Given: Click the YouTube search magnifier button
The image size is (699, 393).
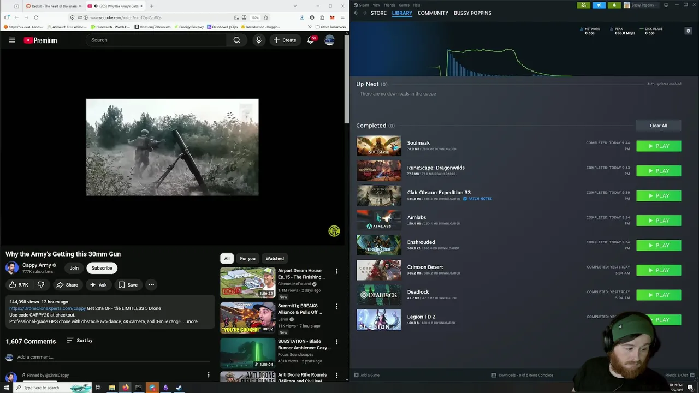Looking at the screenshot, I should pos(236,40).
